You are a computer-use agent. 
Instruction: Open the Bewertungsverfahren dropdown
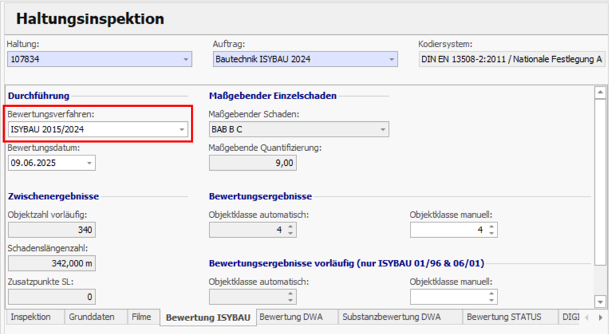[182, 130]
